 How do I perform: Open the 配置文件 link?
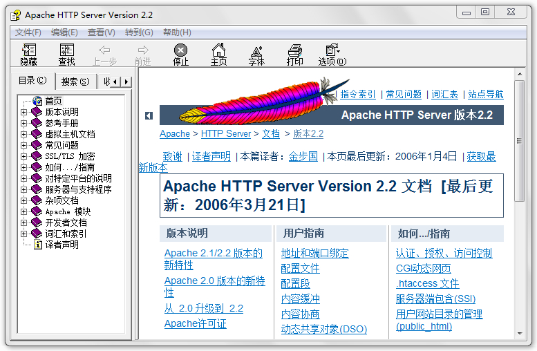300,269
